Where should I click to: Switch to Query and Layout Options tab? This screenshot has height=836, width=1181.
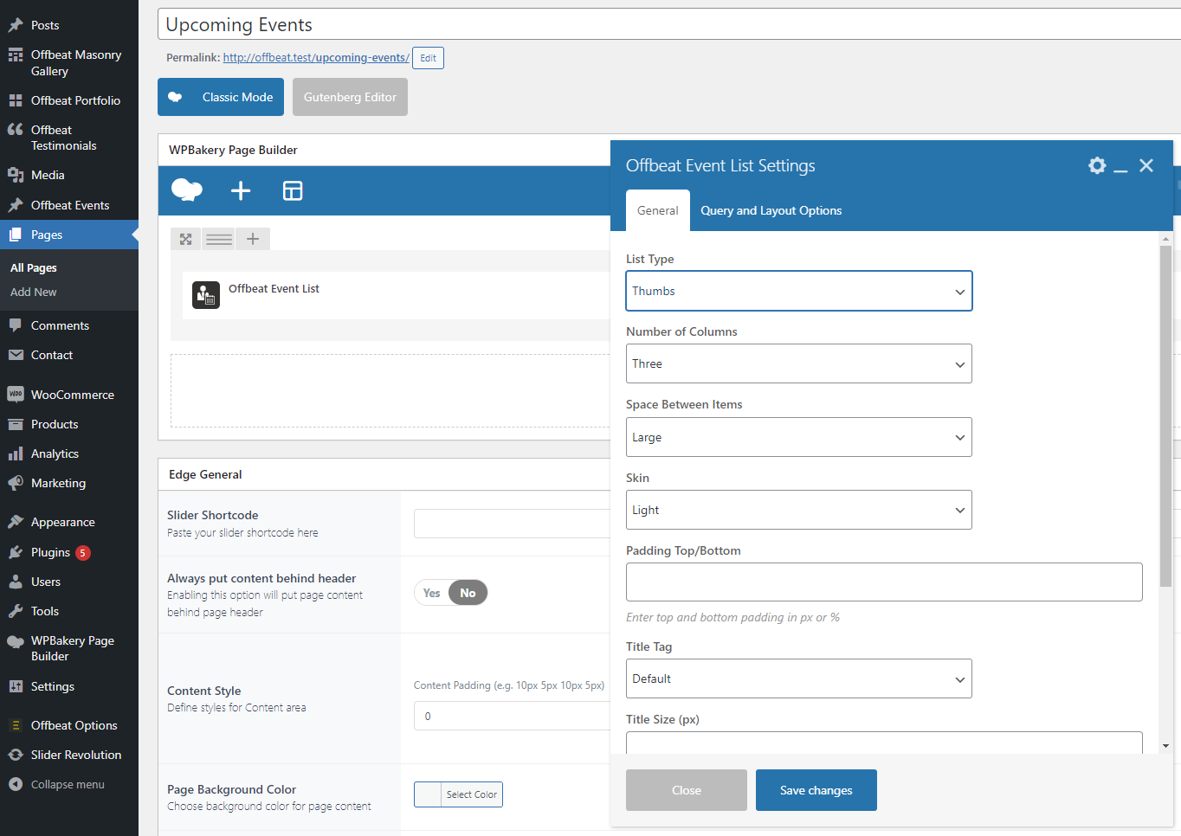point(771,210)
